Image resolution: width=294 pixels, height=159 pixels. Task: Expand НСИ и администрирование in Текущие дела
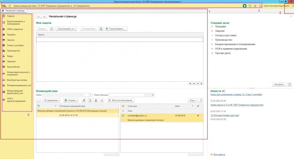[212, 49]
